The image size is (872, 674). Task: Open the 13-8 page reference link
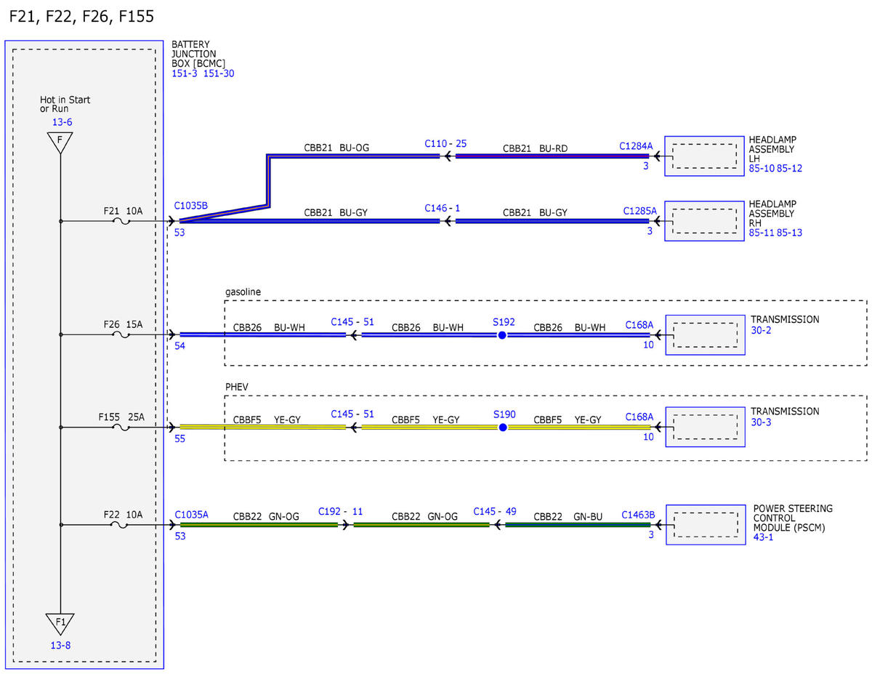60,645
